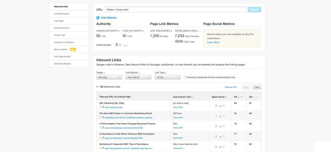
Task: Sort by PA column arrow
Action: (242, 97)
